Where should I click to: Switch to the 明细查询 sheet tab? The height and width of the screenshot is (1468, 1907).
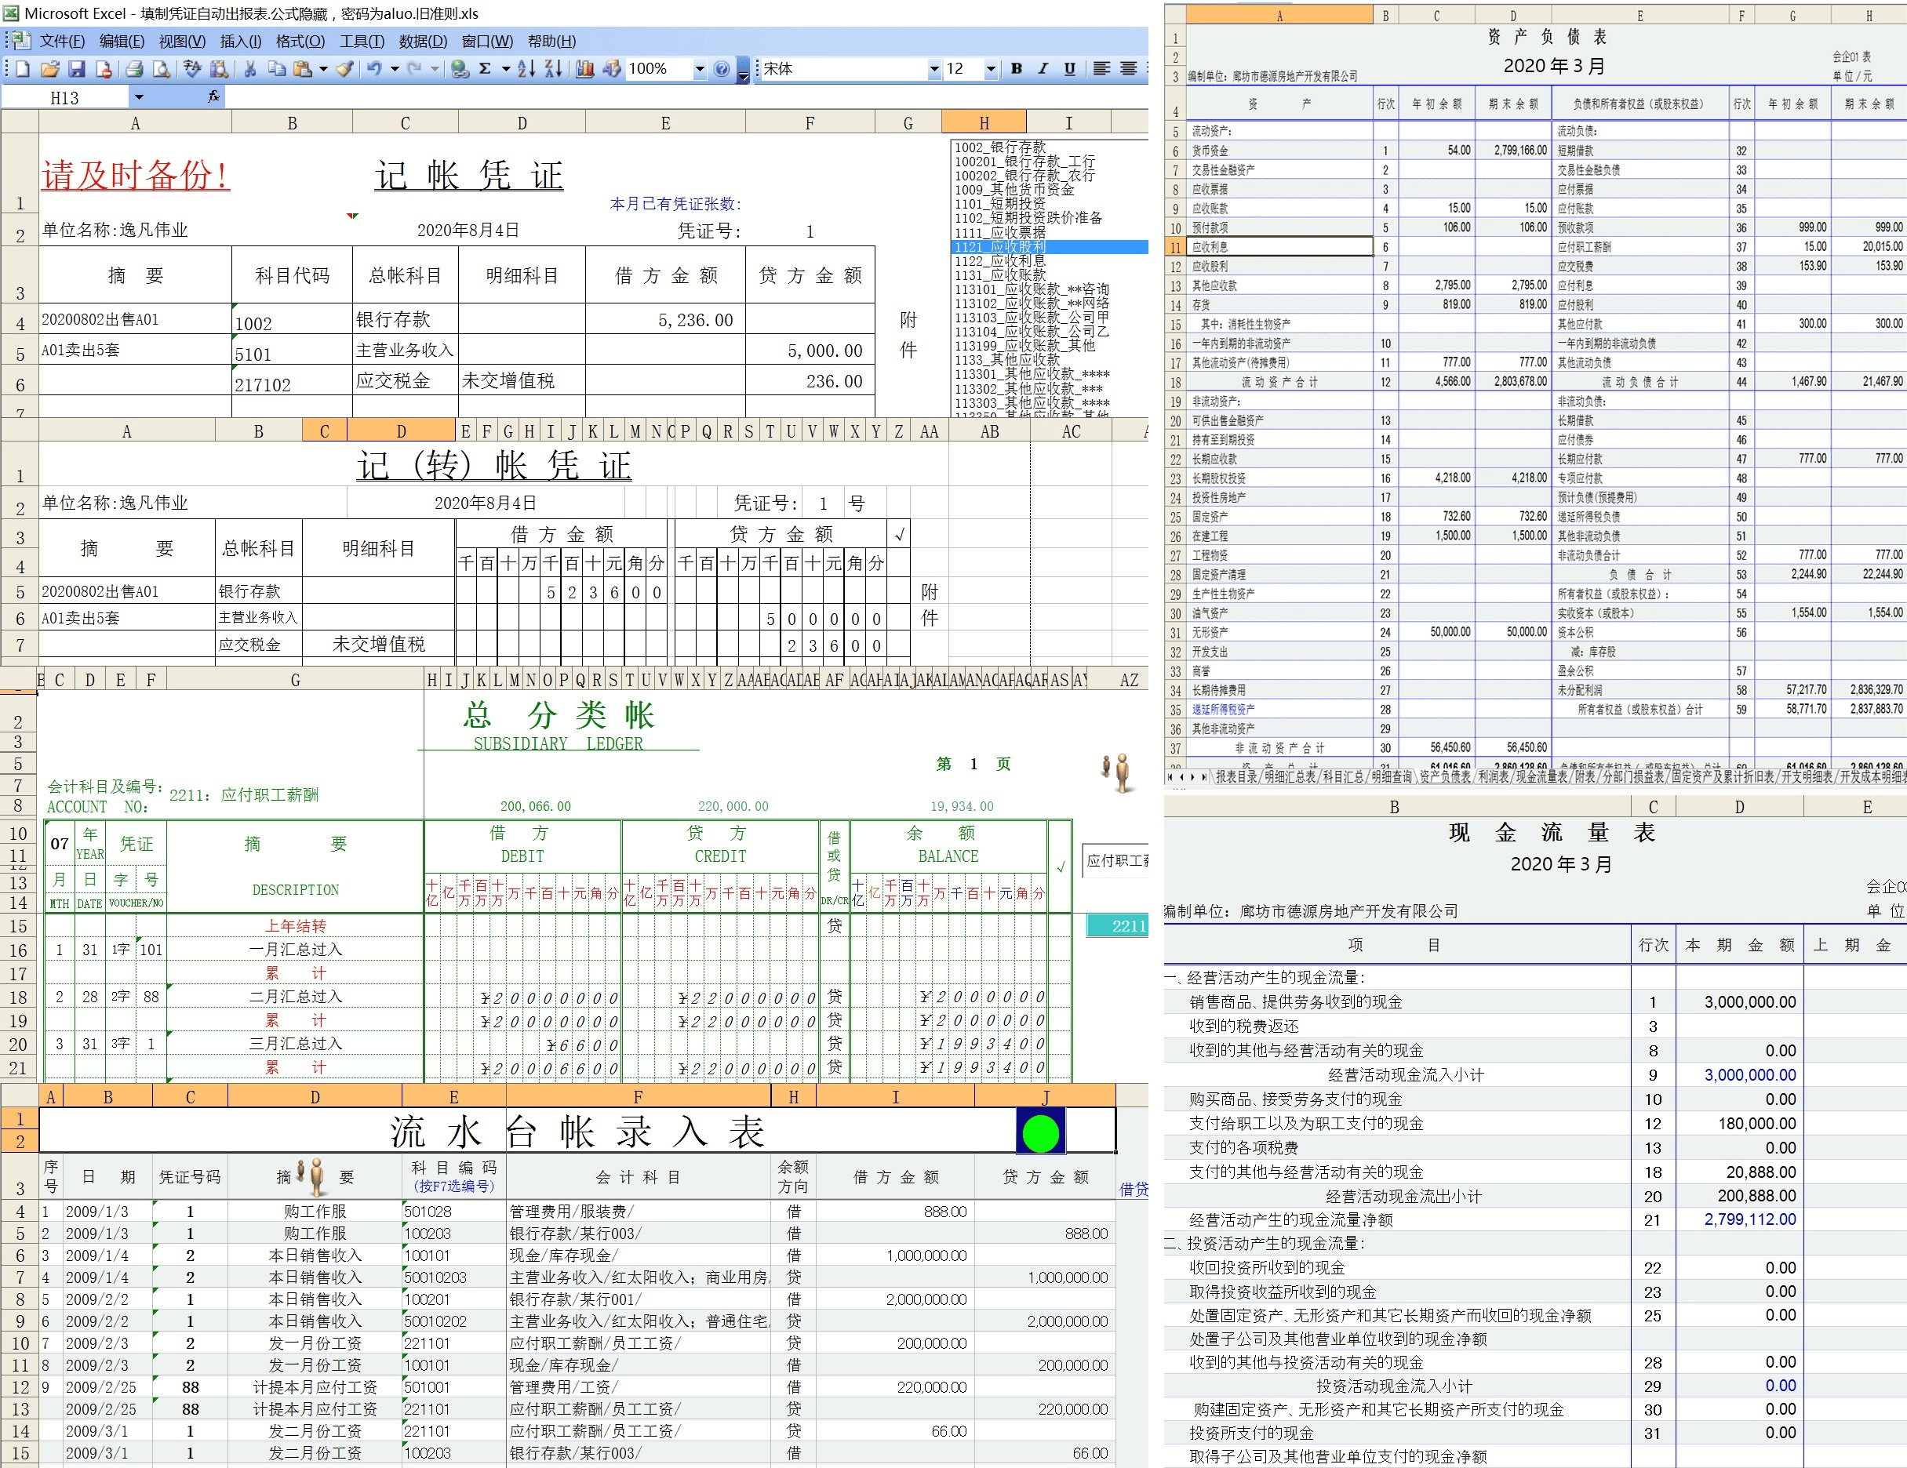[x=1392, y=776]
